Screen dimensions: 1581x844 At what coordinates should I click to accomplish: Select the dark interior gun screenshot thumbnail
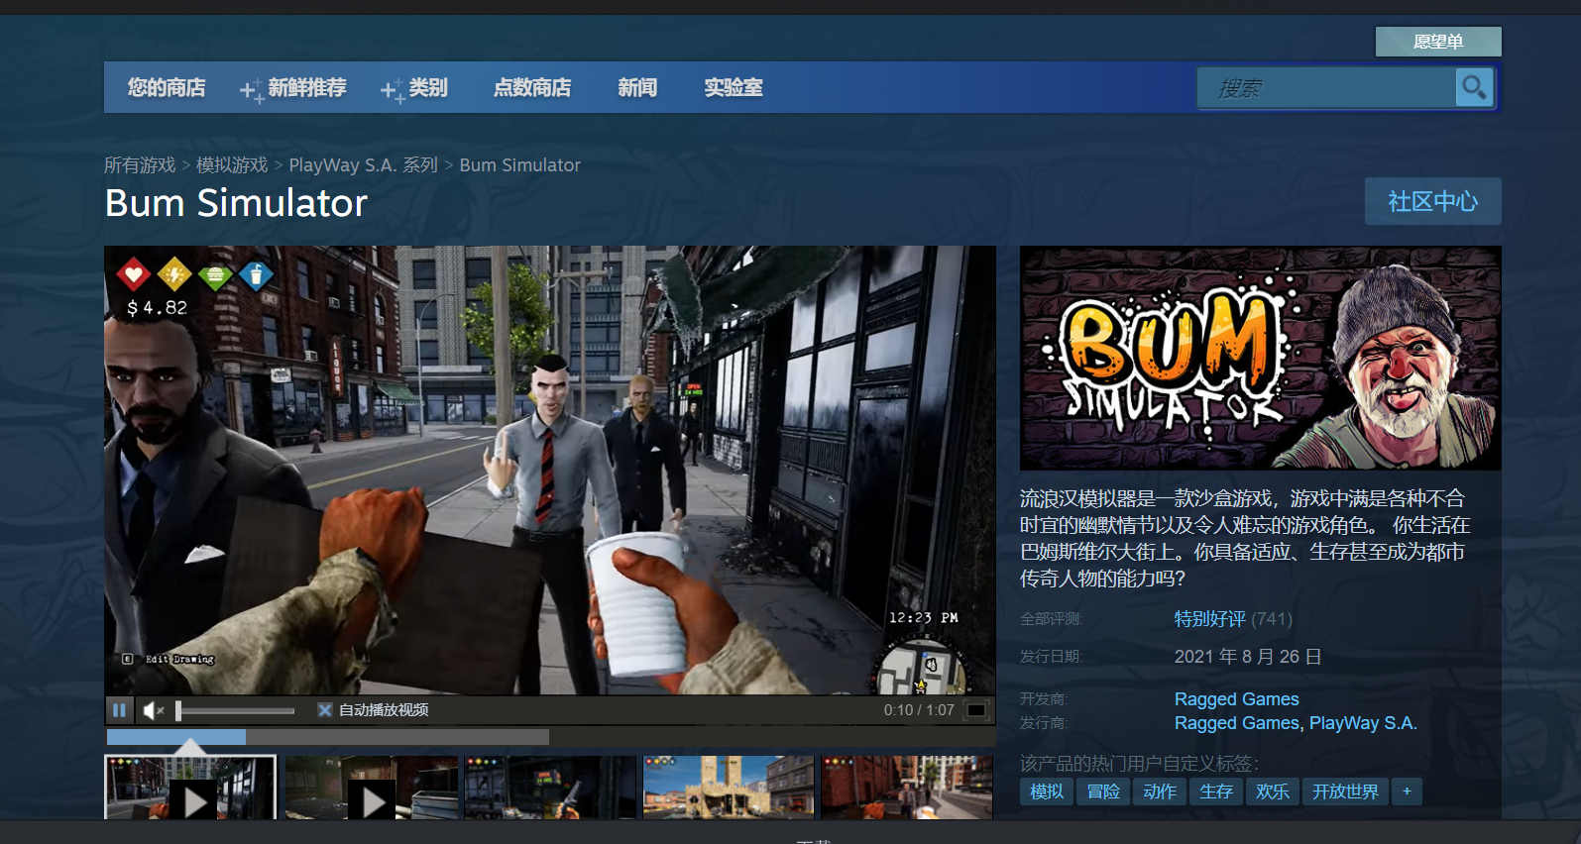550,788
